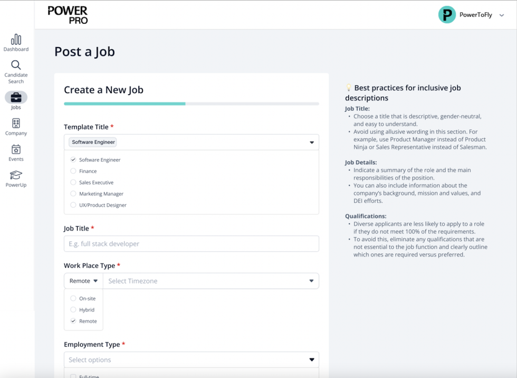Click the Power Pro logo
The image size is (517, 378).
pos(68,15)
